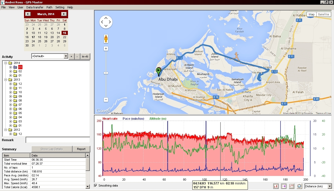Click the lap marker line near 64 km

(168, 148)
